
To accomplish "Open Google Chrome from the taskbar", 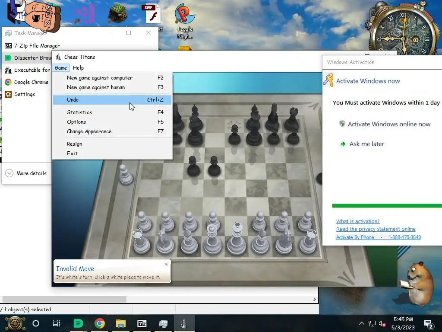I will 100,323.
